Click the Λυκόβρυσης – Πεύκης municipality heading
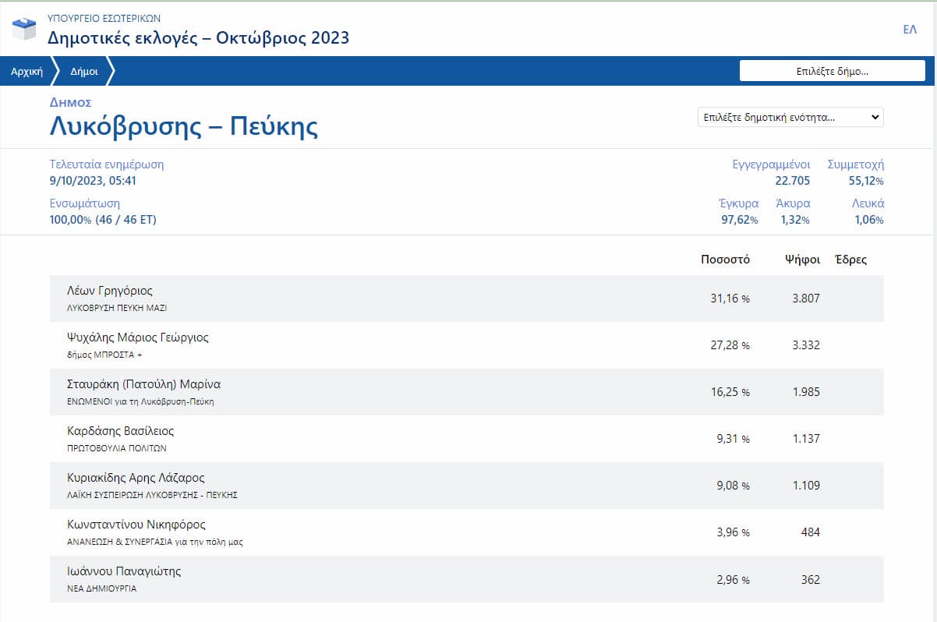This screenshot has width=937, height=622. click(183, 126)
